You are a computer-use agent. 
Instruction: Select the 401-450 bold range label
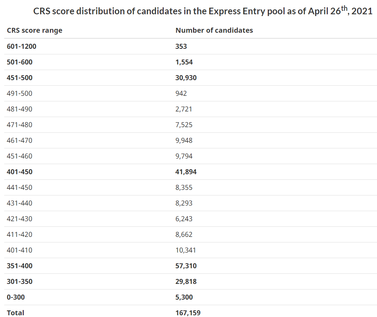pos(20,172)
